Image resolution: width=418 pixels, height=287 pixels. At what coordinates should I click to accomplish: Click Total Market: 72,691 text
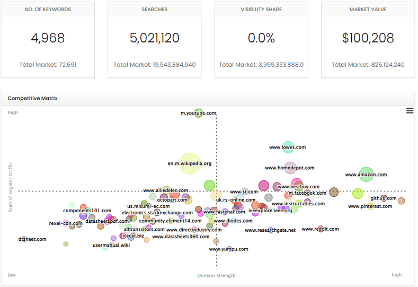click(x=48, y=65)
